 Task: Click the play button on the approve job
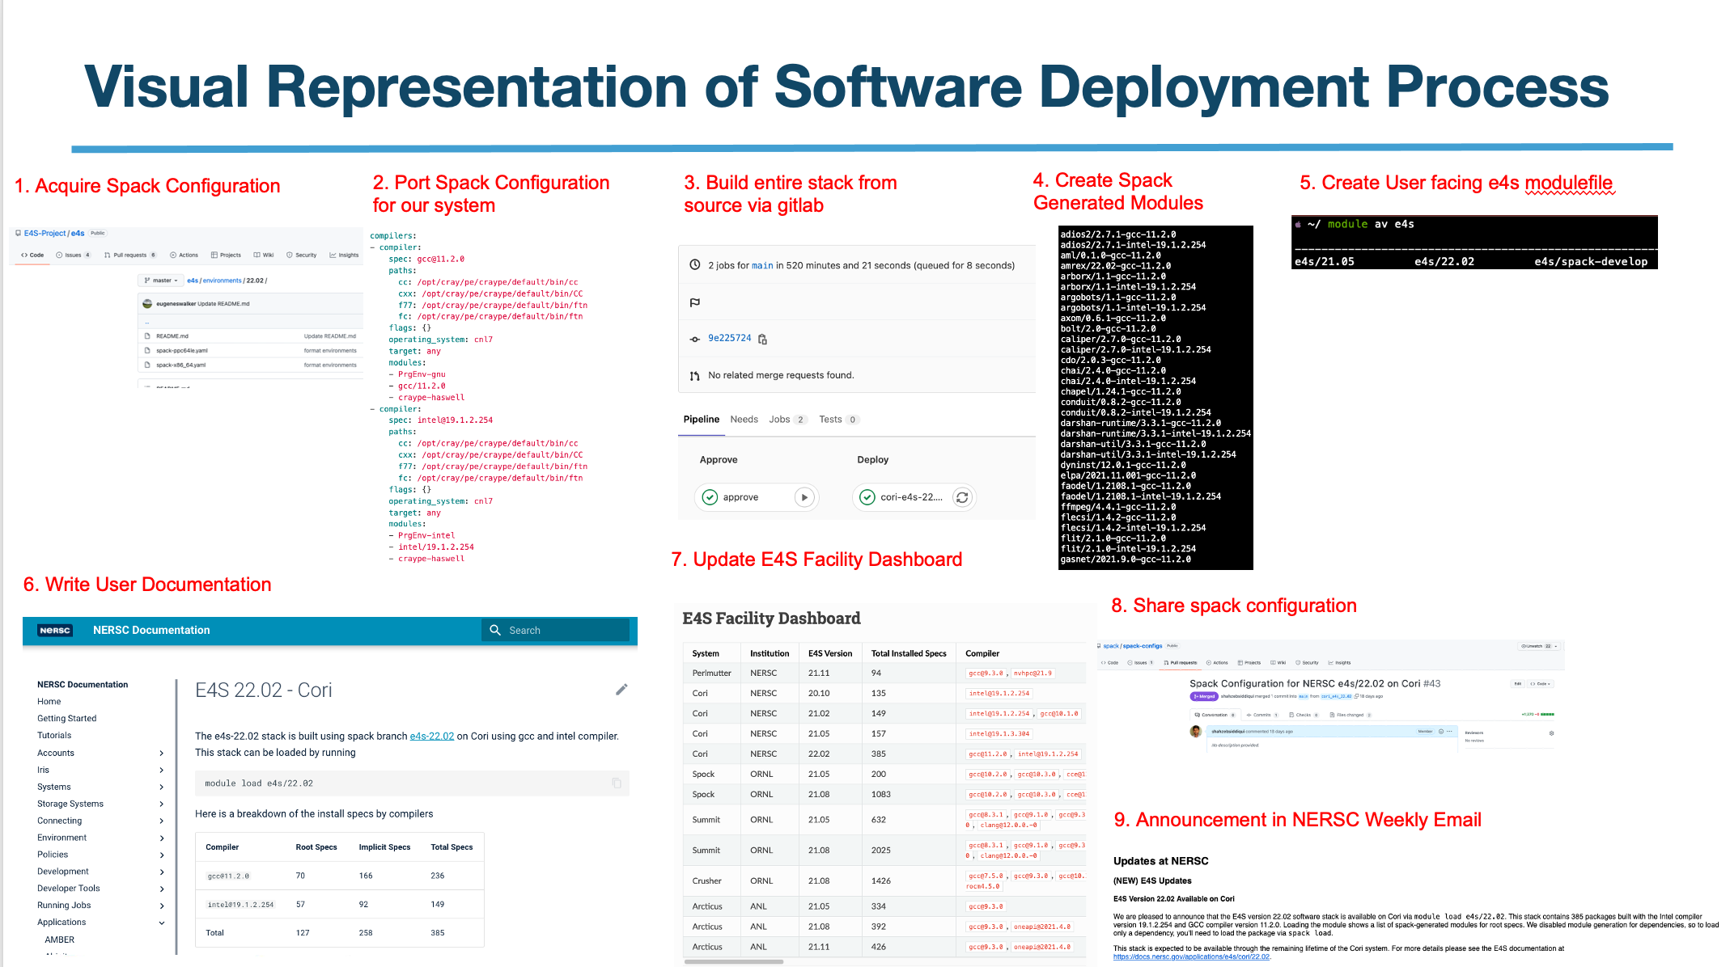pyautogui.click(x=804, y=497)
